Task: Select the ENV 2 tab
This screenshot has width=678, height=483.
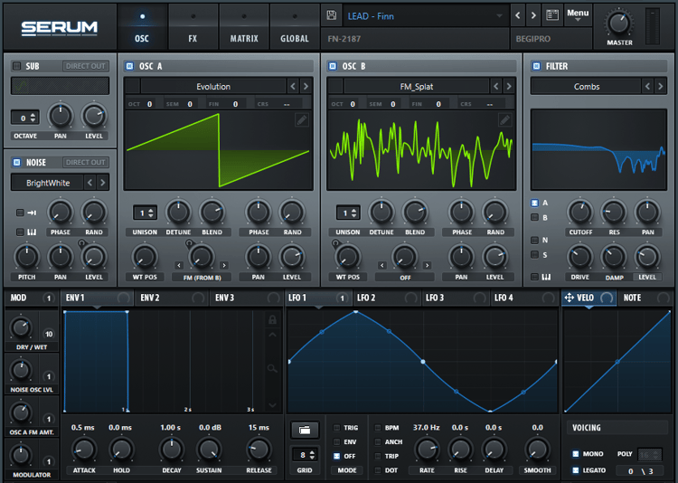Action: 172,298
